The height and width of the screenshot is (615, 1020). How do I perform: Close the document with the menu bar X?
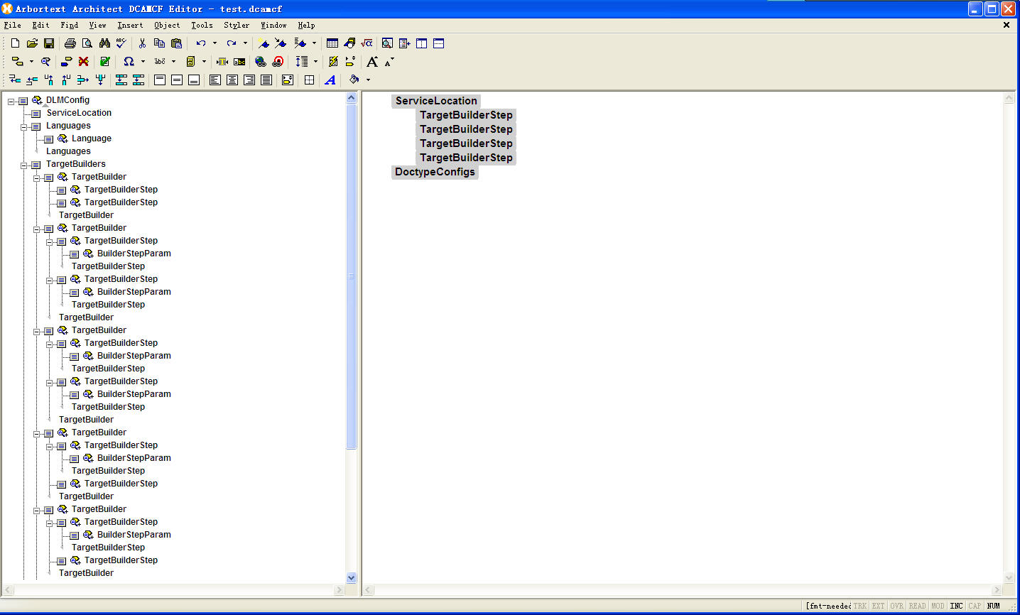(x=1007, y=25)
